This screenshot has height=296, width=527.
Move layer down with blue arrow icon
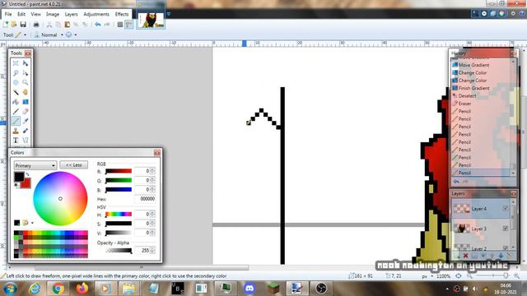pyautogui.click(x=501, y=256)
